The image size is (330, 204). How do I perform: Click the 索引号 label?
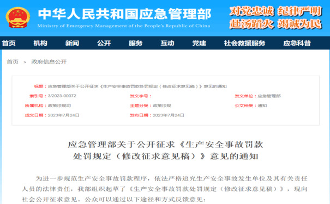point(37,96)
